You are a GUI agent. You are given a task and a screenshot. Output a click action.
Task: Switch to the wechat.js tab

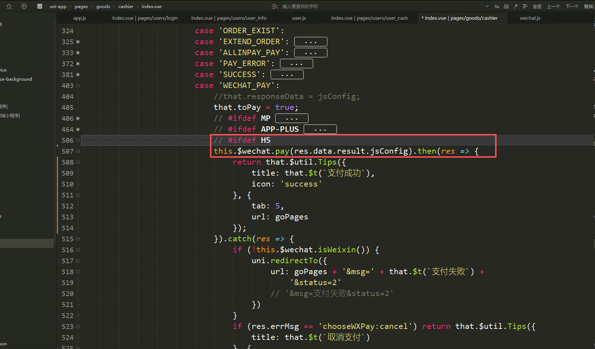(530, 18)
